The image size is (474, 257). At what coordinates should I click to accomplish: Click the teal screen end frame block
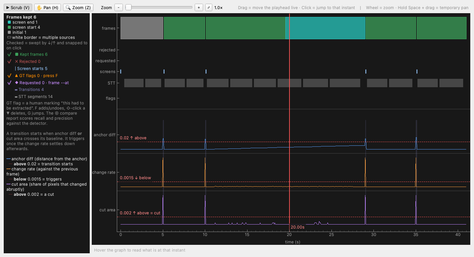tap(325, 28)
